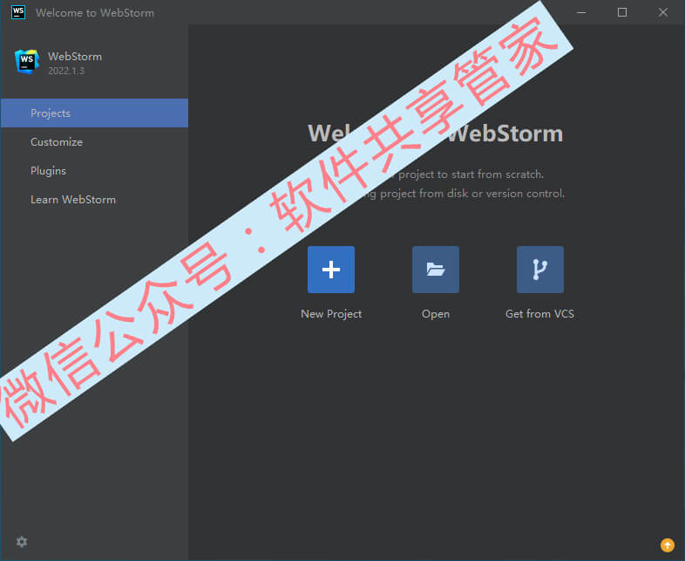Image resolution: width=685 pixels, height=561 pixels.
Task: Minimize the WebStorm welcome window
Action: (581, 13)
